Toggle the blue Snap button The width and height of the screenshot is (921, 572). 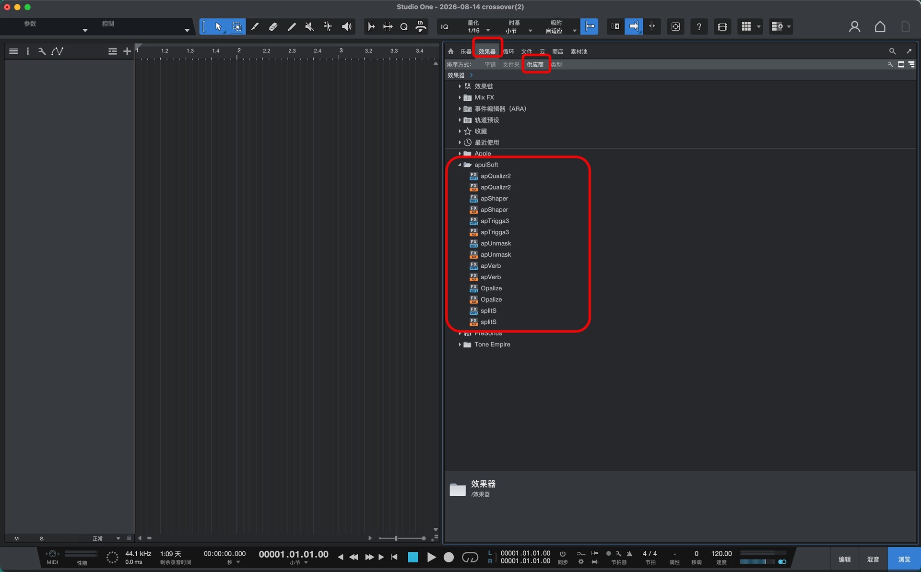point(589,27)
